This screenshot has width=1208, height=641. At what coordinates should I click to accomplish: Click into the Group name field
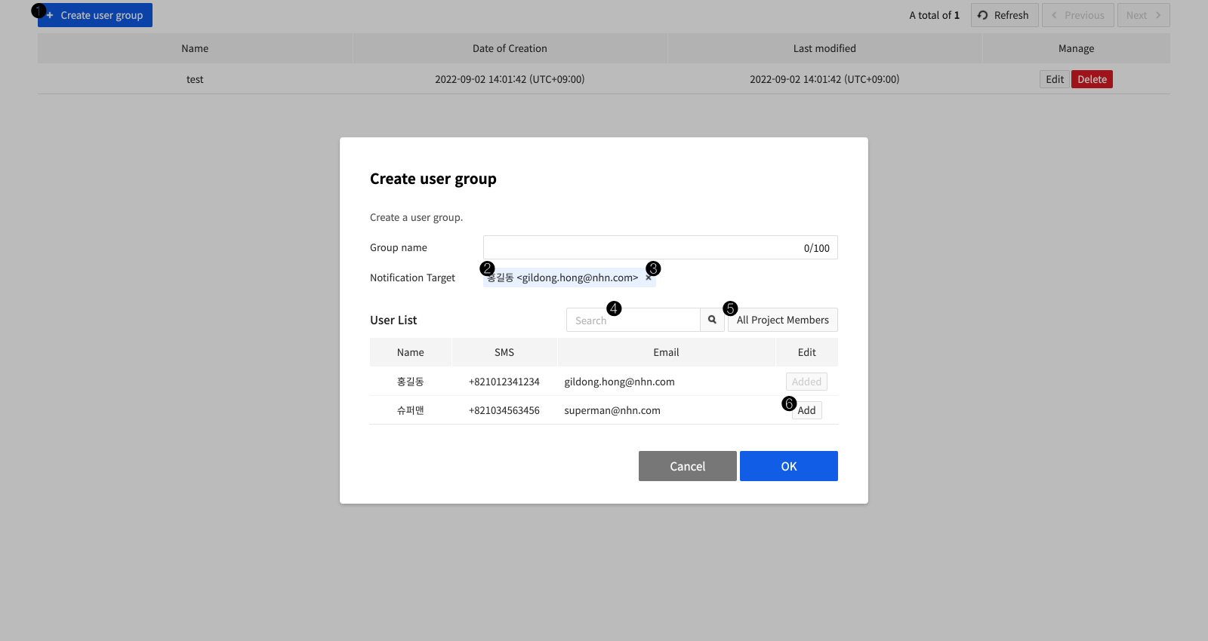661,247
